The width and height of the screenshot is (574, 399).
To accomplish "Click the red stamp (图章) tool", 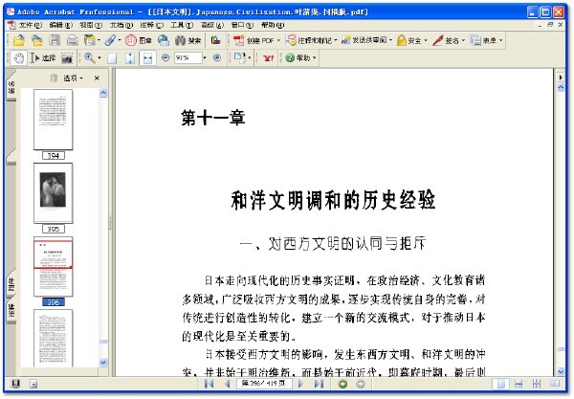I will [x=138, y=40].
